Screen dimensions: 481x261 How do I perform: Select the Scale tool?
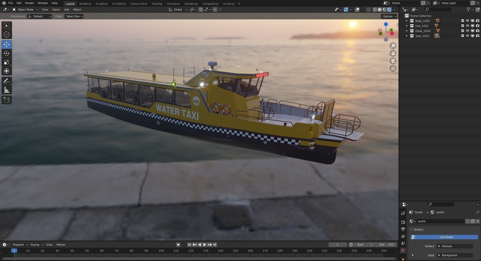point(7,62)
